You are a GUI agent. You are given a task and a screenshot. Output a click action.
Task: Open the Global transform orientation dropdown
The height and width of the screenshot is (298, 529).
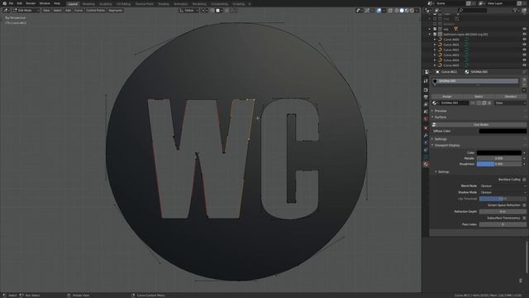coord(189,11)
